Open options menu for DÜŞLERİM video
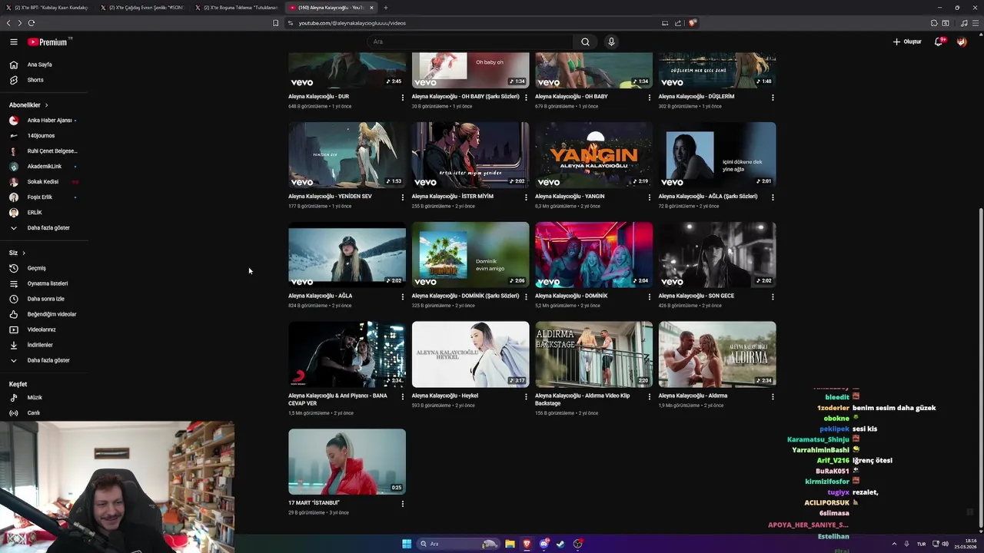Image resolution: width=984 pixels, height=553 pixels. (773, 98)
